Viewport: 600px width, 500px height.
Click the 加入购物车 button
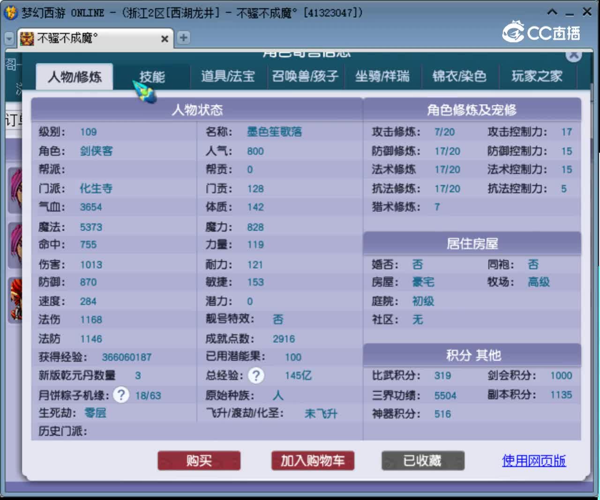pyautogui.click(x=313, y=461)
